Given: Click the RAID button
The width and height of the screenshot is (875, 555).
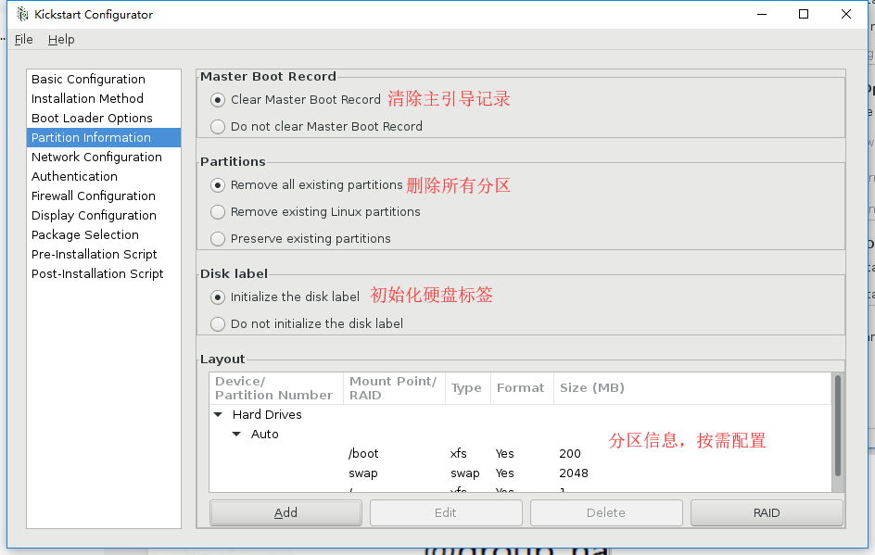Looking at the screenshot, I should coord(767,512).
